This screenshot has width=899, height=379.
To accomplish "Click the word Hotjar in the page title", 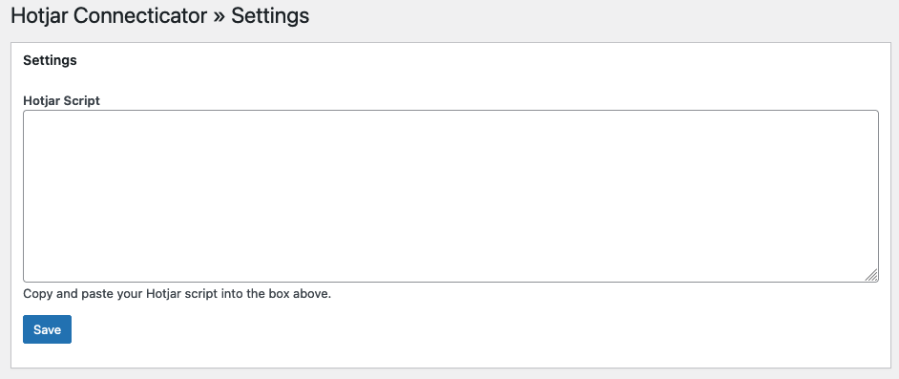I will [x=39, y=16].
